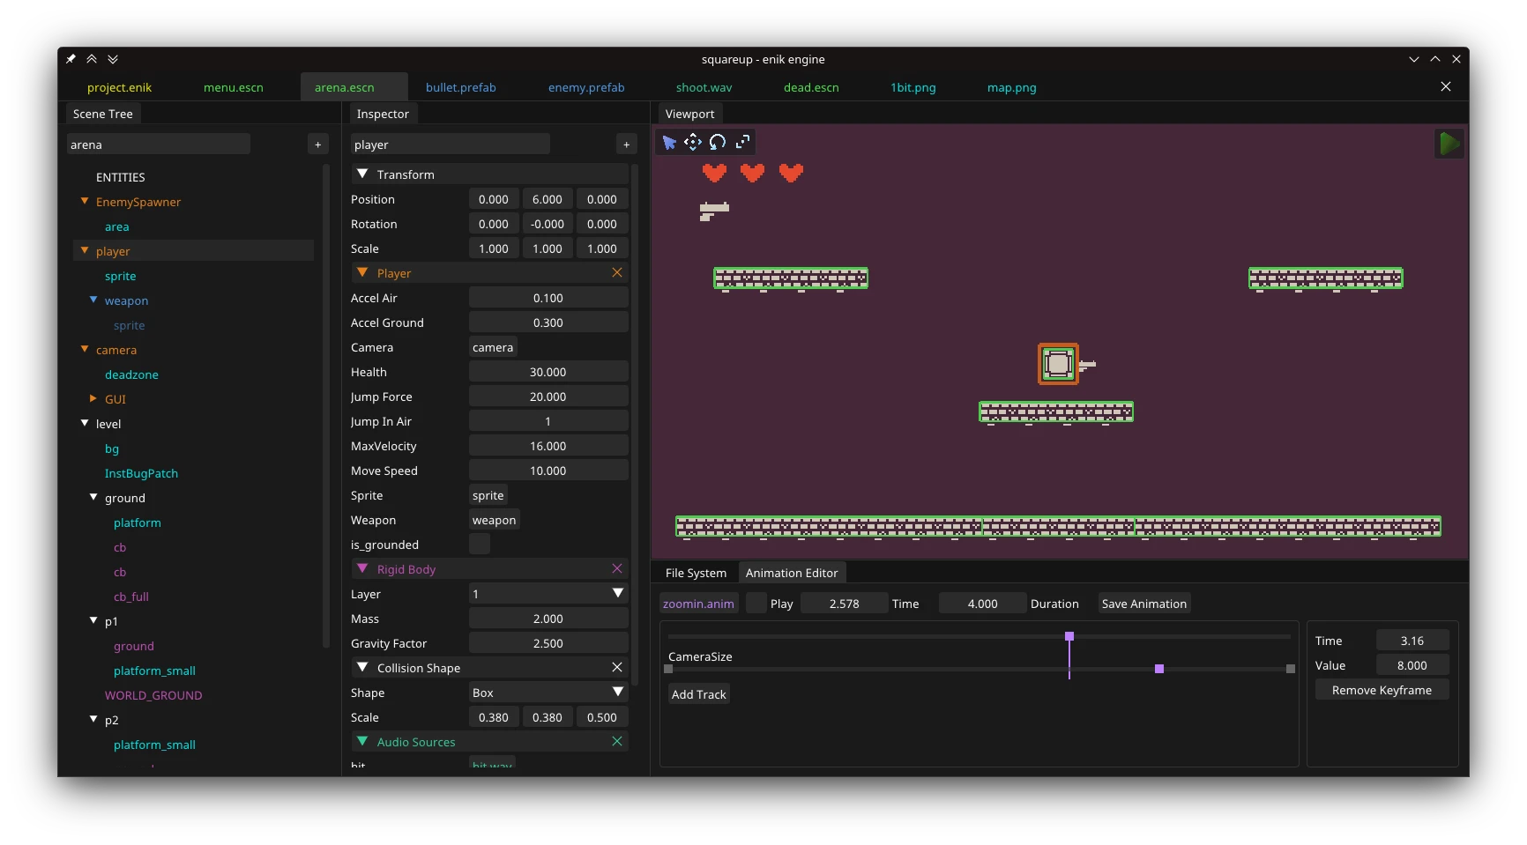Activate the move tool in viewport toolbar
Screen dimensions: 1527x845
point(693,143)
